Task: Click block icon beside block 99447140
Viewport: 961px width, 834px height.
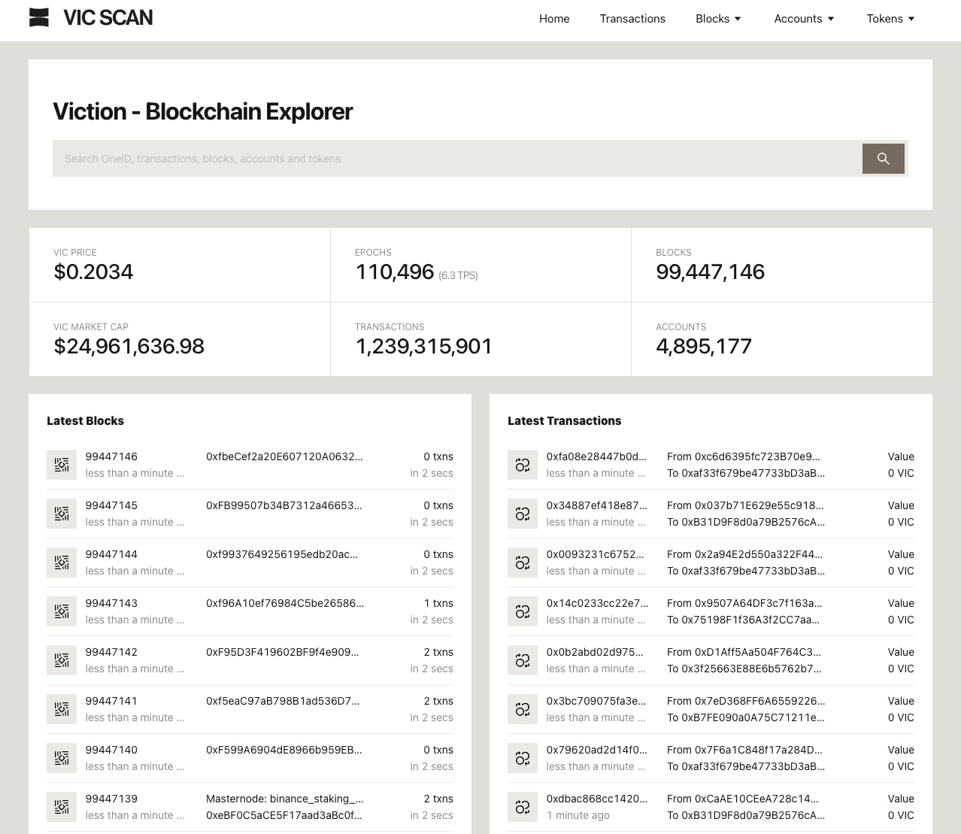Action: (x=62, y=758)
